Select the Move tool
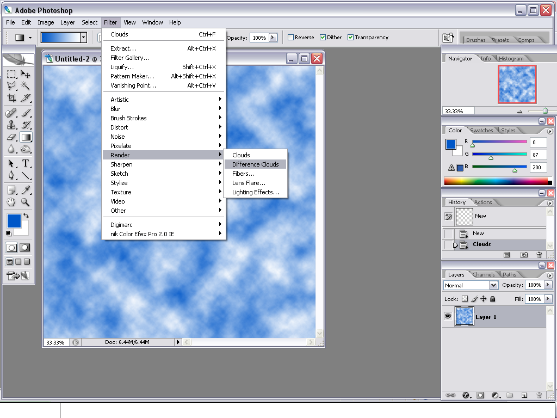Screen dimensions: 557x418 (x=25, y=74)
